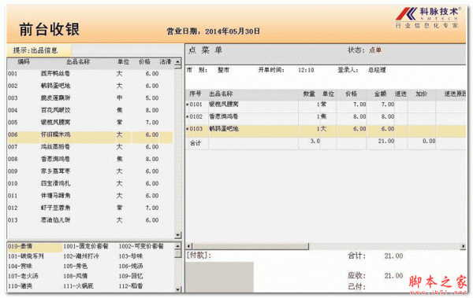Screen dimensions: 473x298
Task: Click the 应收 amount 21.00
Action: pyautogui.click(x=393, y=276)
